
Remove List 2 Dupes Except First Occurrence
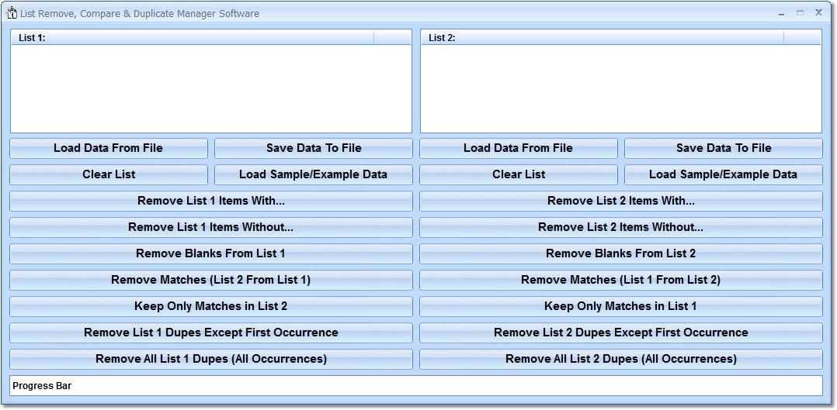(621, 332)
